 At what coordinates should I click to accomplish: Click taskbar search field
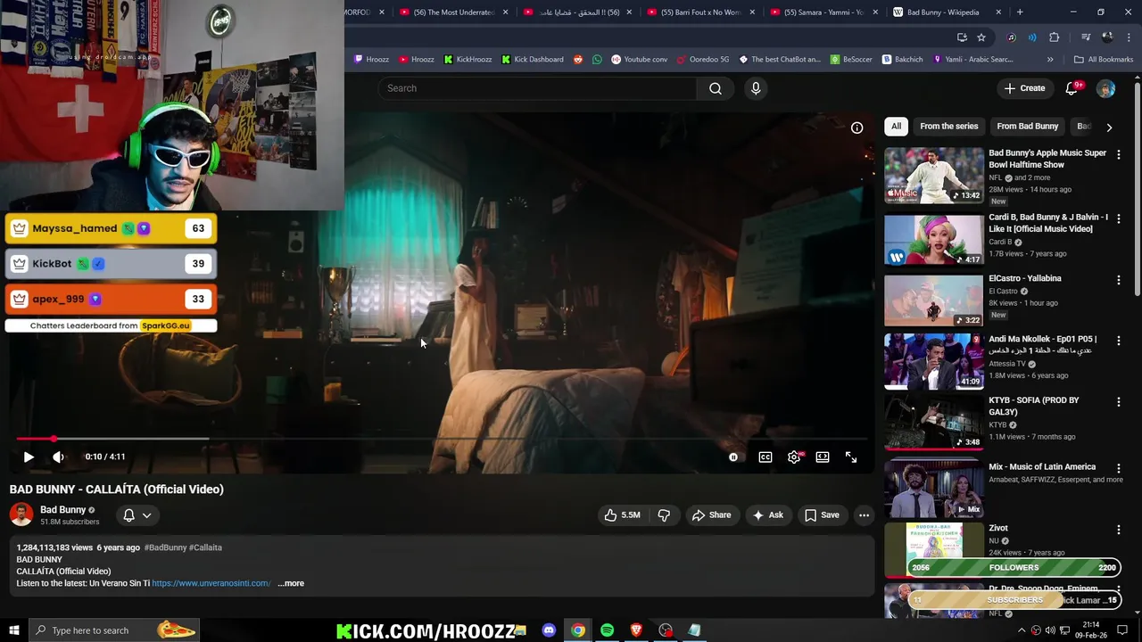[112, 630]
